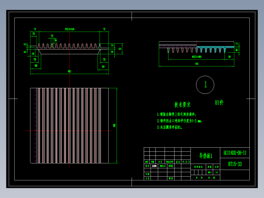
Task: Select requirement line 2 ending in 1-2 mm
Action: click(179, 121)
